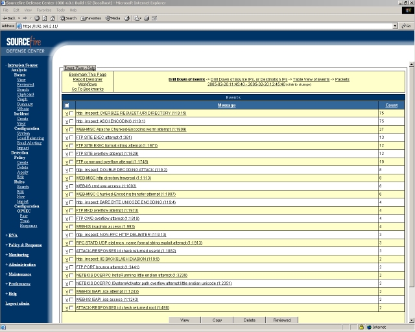Go to Home page icon
This screenshot has width=415, height=332.
(53, 18)
